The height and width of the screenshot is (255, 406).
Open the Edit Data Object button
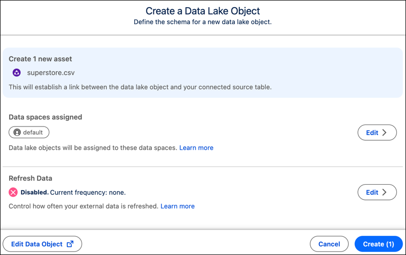42,244
